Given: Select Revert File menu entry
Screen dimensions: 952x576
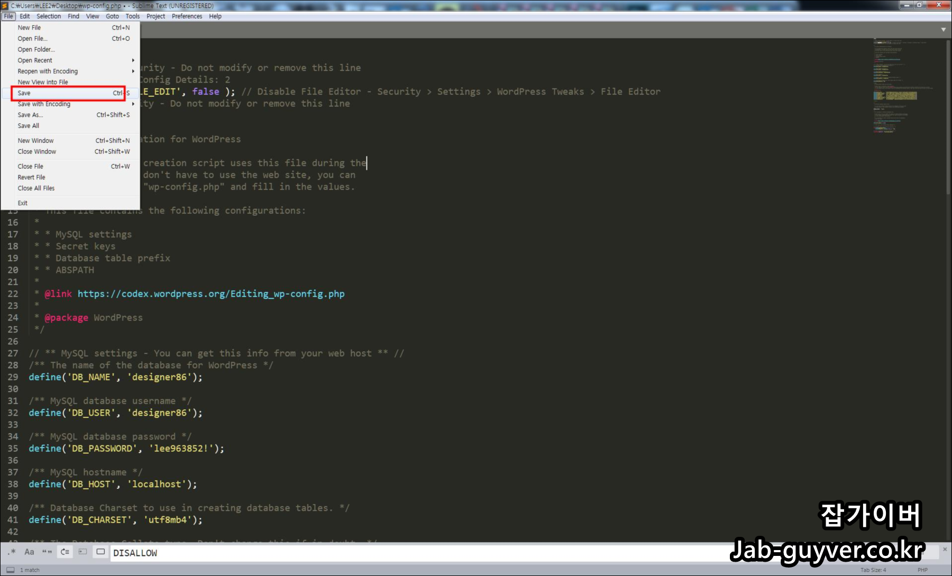Looking at the screenshot, I should click(70, 177).
